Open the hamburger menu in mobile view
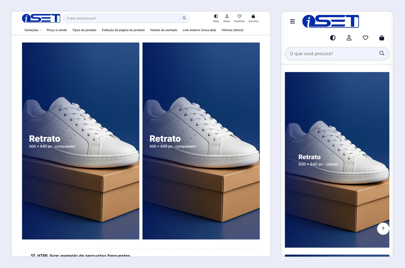Viewport: 405px width, 268px height. [292, 22]
